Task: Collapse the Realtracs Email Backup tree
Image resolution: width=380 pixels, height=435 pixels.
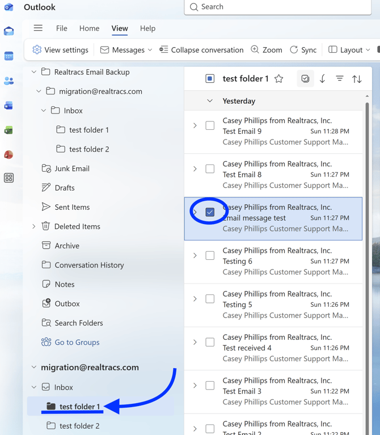Action: tap(34, 72)
